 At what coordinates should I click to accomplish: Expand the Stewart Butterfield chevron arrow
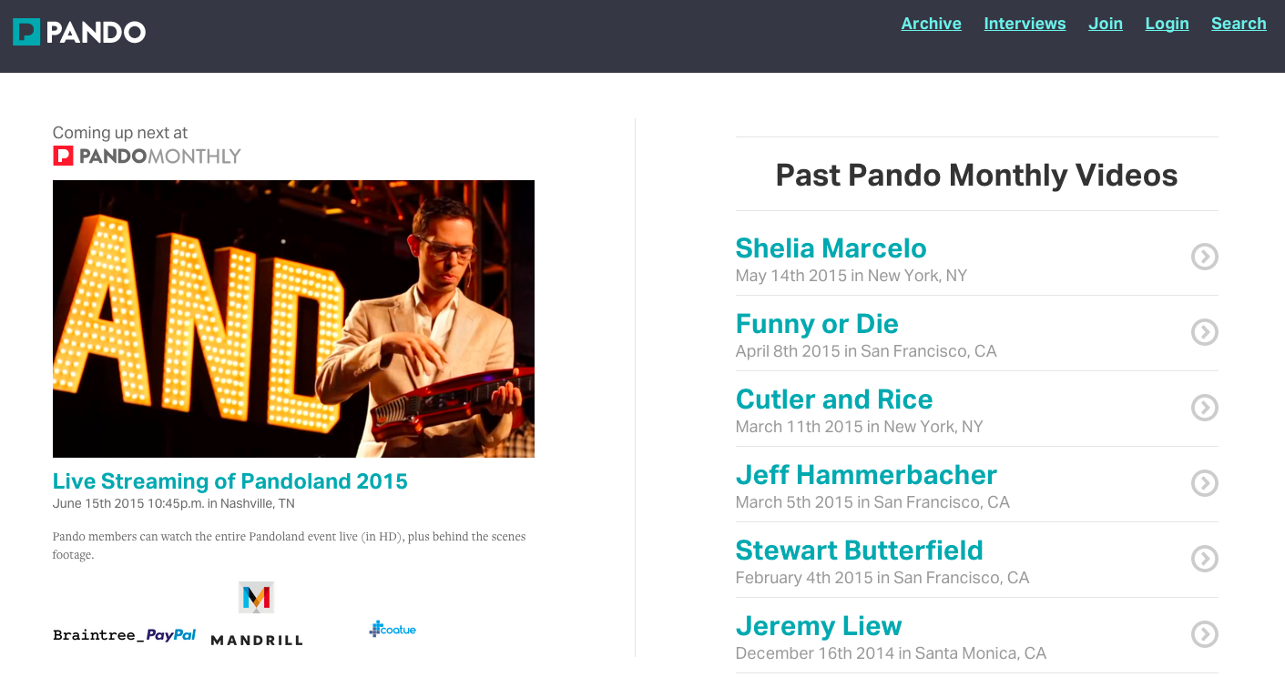coord(1204,559)
